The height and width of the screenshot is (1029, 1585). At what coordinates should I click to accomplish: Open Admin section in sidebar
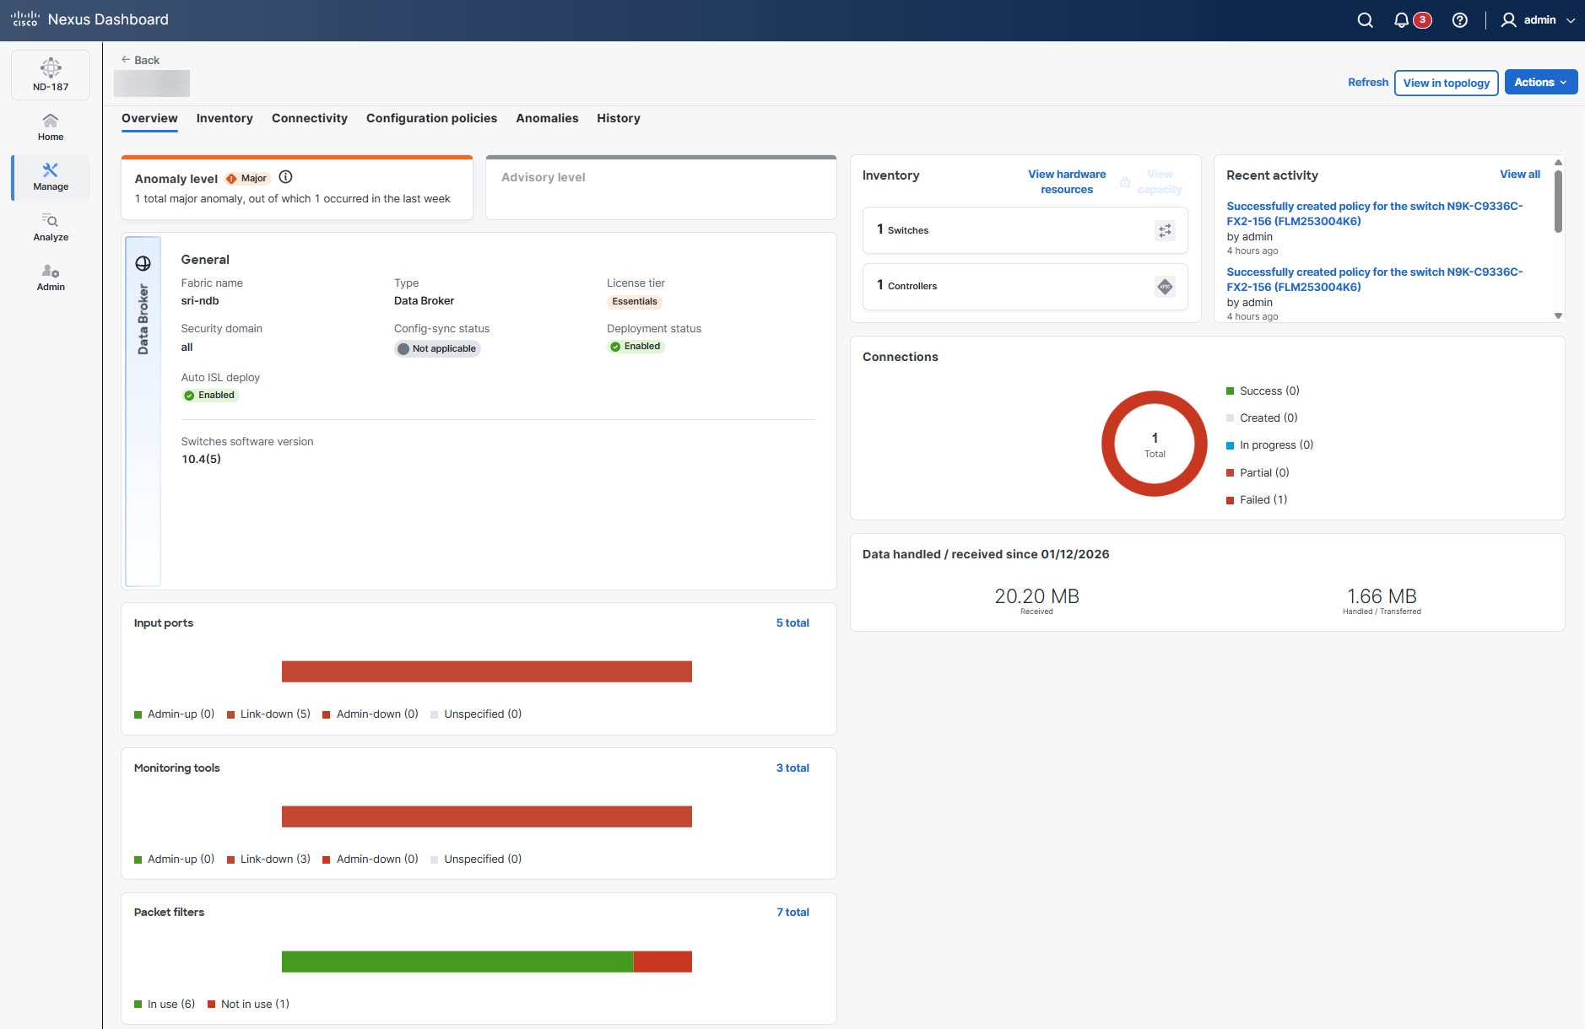click(51, 277)
